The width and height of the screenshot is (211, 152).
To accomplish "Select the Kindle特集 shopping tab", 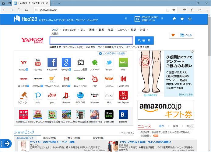I will 50,138.
